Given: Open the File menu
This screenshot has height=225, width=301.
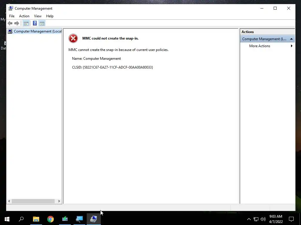Looking at the screenshot, I should (12, 16).
